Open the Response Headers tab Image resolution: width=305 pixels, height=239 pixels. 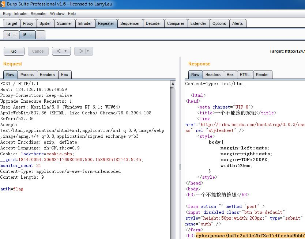[213, 75]
